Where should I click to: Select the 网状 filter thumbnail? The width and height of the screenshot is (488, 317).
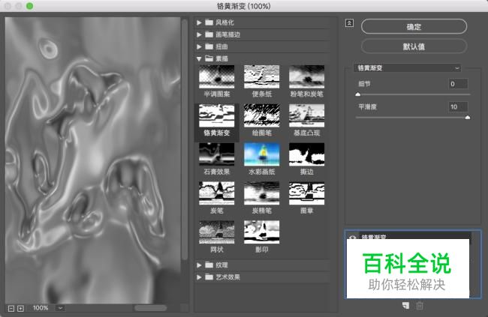tap(217, 232)
